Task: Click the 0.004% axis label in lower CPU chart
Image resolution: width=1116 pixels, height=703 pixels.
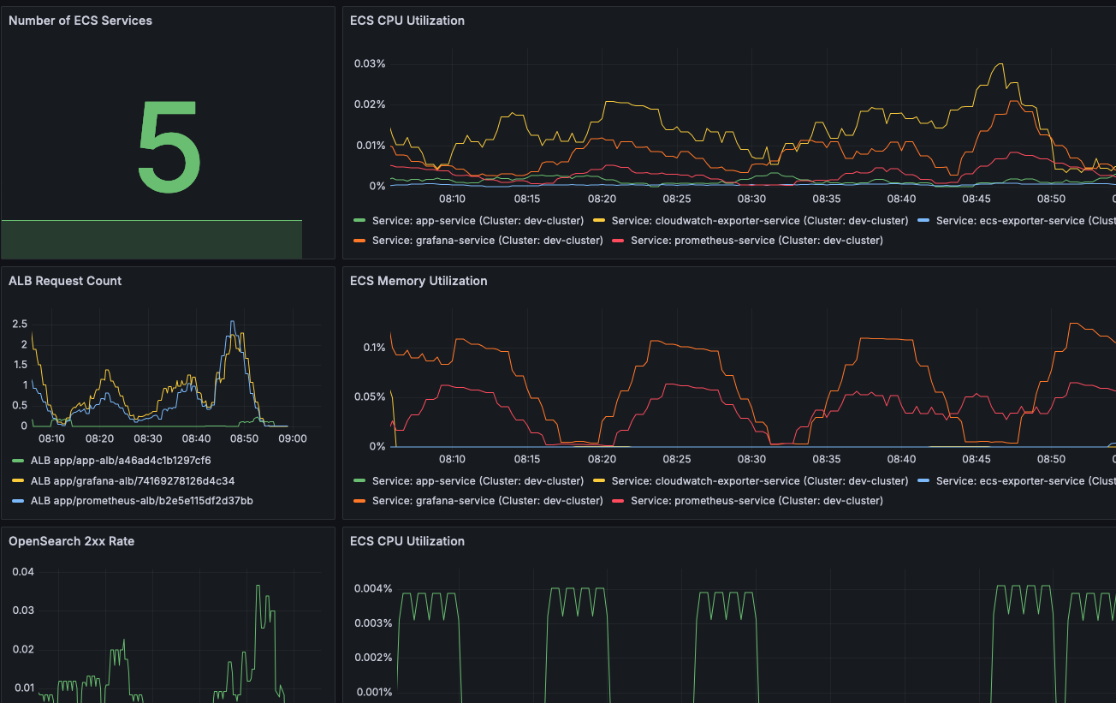Action: pos(373,588)
